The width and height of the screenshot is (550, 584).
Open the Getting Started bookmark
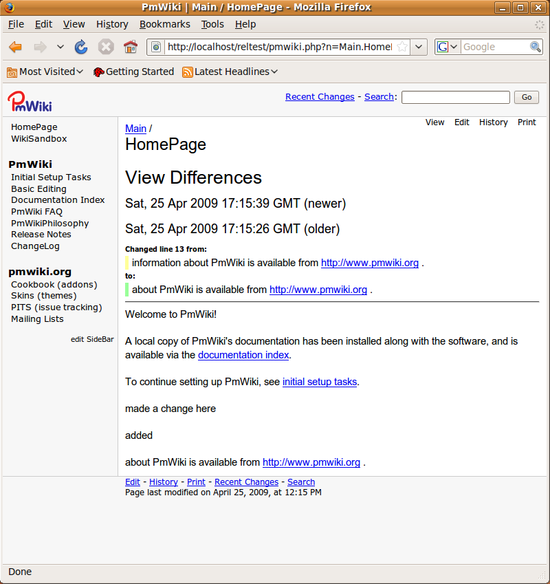(133, 72)
